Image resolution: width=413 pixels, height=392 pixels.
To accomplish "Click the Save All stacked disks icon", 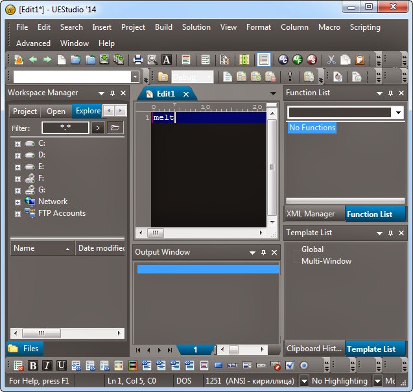I will click(x=119, y=60).
